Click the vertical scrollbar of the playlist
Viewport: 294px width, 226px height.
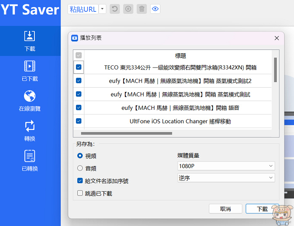point(275,70)
